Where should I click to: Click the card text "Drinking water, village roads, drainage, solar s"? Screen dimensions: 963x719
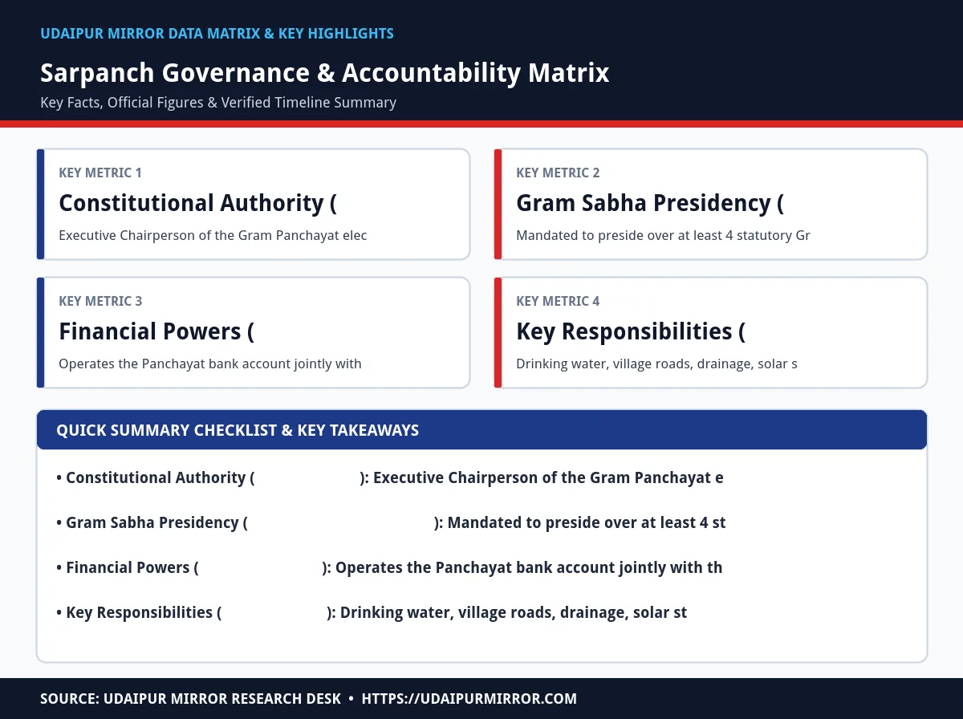(x=656, y=364)
